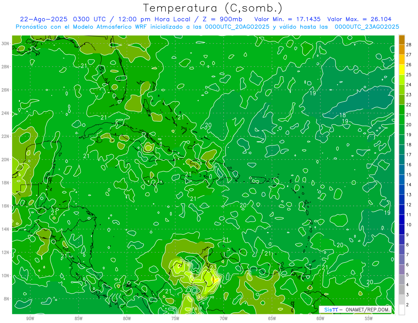Click the color bar label "8"
This screenshot has width=418, height=323.
[x=408, y=245]
